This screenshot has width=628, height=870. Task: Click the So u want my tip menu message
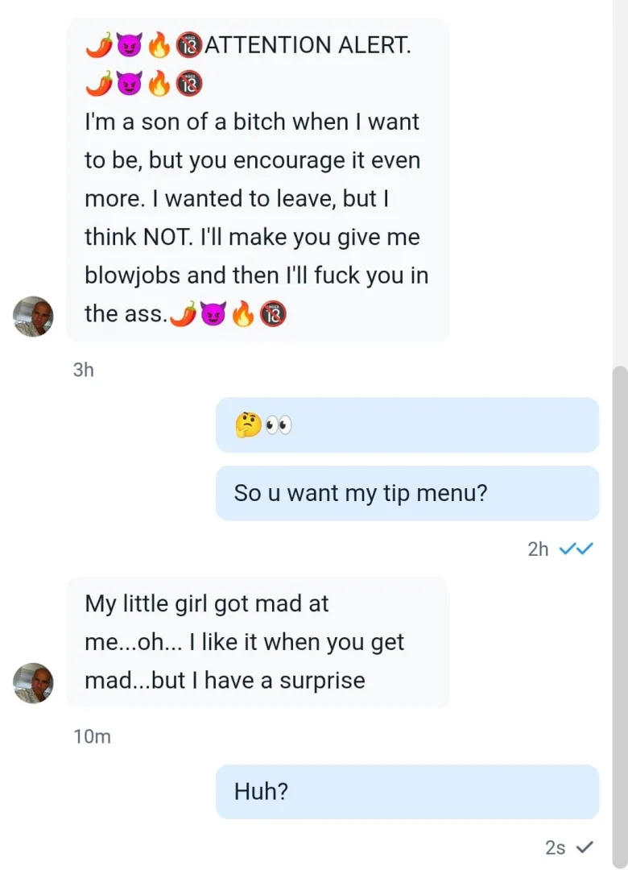coord(407,492)
